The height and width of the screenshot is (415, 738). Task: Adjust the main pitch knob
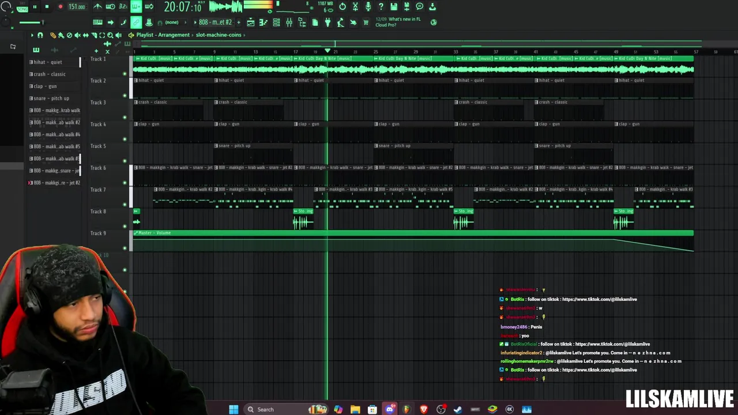[x=6, y=22]
